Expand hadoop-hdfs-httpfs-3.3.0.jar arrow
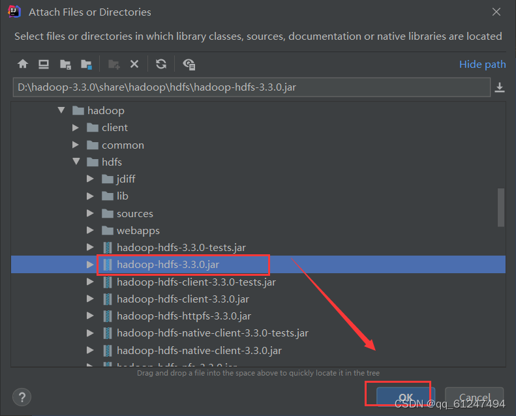Screen dimensions: 516x416 coord(90,316)
